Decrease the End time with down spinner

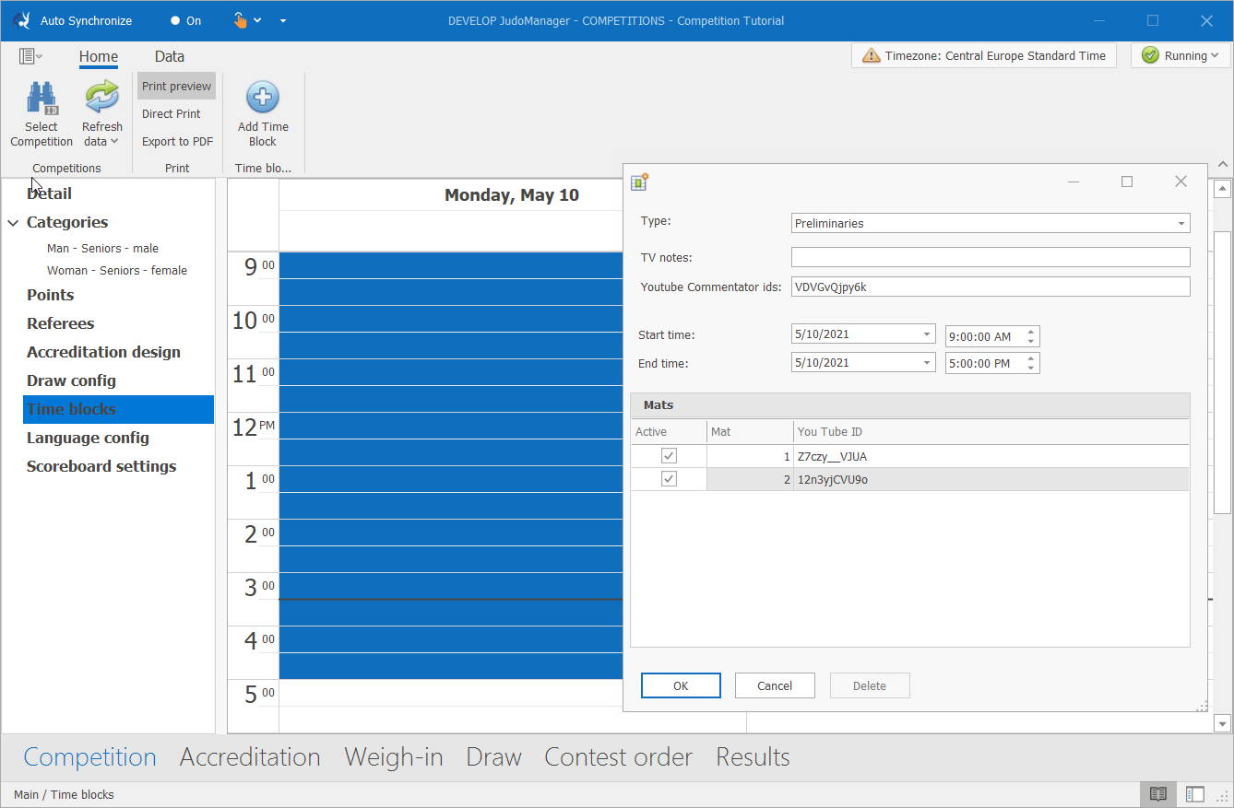[x=1032, y=369]
